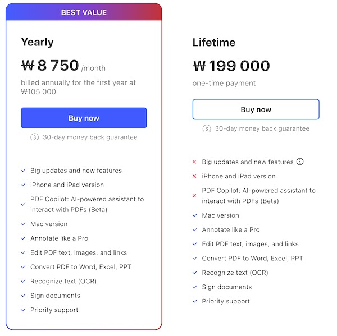Click the BEST VALUE banner
Image resolution: width=337 pixels, height=336 pixels.
point(84,12)
